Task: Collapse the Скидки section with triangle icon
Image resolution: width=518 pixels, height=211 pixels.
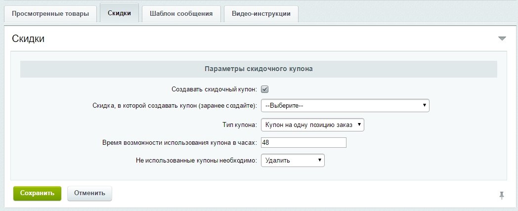Action: (x=502, y=39)
